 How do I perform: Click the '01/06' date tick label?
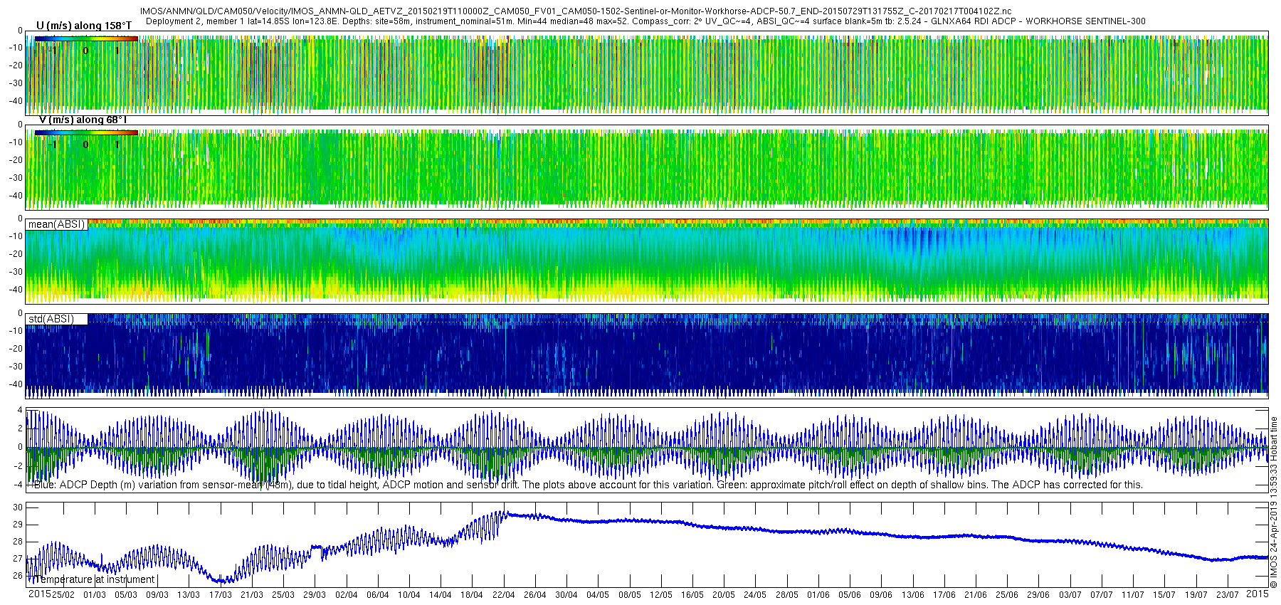818,594
